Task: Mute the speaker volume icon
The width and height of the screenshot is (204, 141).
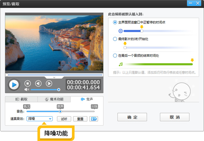Action: [27, 90]
